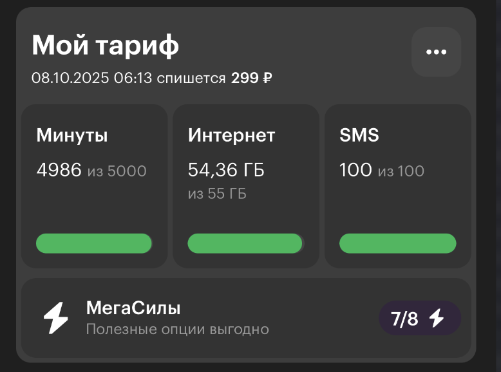
Task: Open the three-dot tariff options menu
Action: click(436, 52)
